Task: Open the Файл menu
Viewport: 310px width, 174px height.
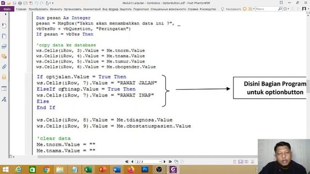Action: point(7,9)
